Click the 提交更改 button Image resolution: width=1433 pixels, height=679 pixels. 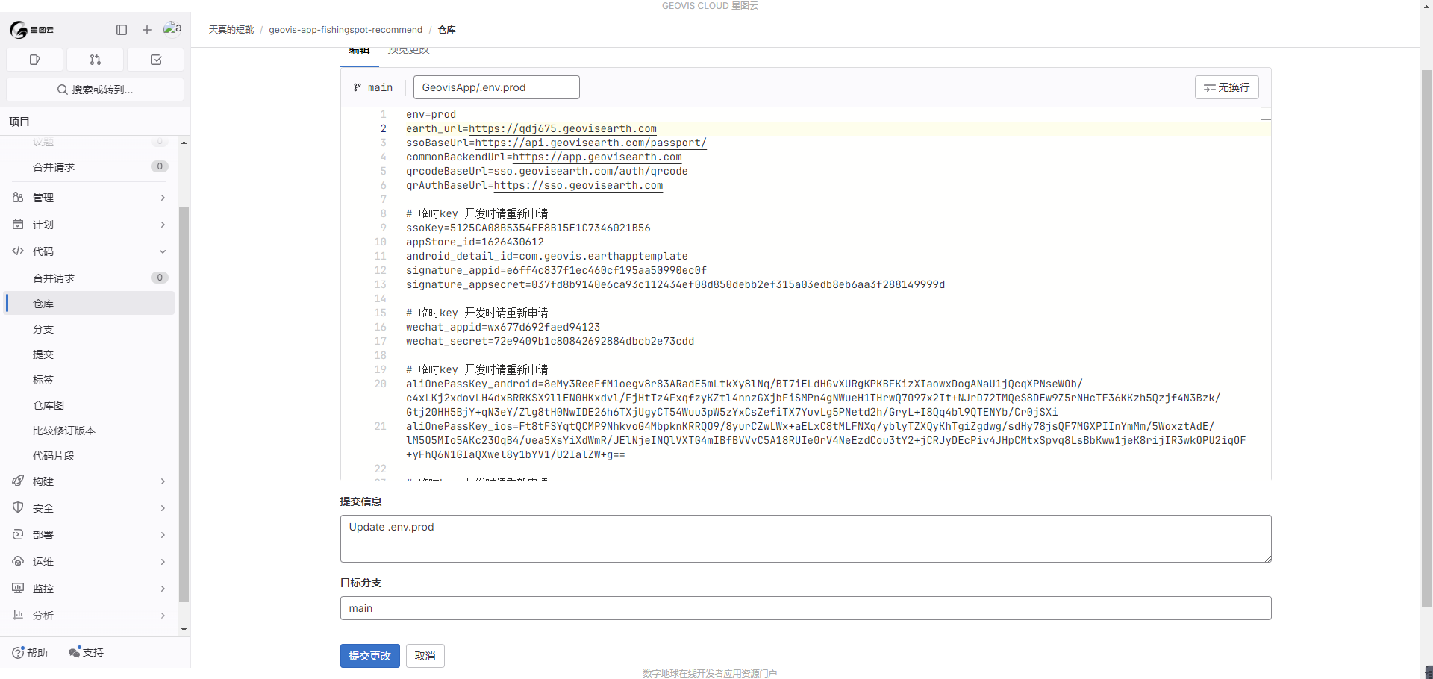tap(369, 656)
